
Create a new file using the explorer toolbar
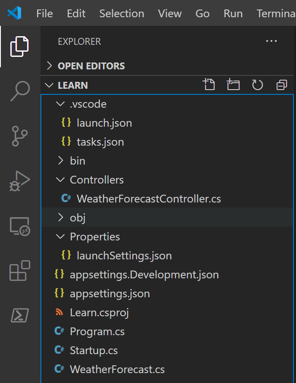(209, 85)
